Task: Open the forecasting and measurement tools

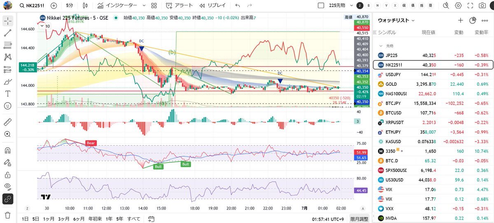Action: click(x=8, y=70)
